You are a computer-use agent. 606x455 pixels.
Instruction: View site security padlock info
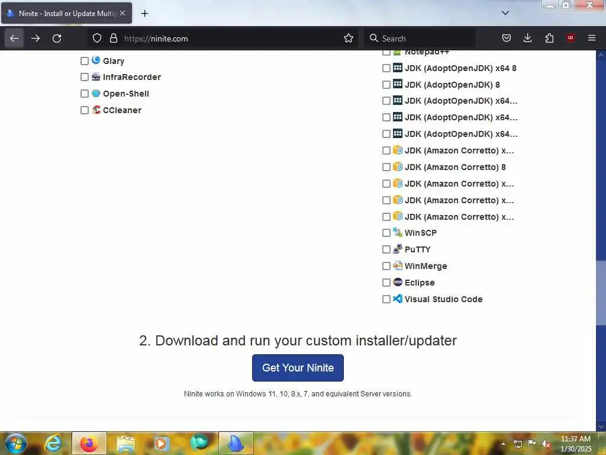113,39
